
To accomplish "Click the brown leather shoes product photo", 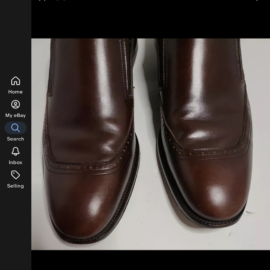I will point(151,144).
